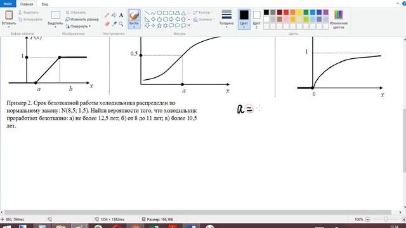Open the Кисти brushes dropdown arrow
406x228 pixels.
click(x=134, y=27)
